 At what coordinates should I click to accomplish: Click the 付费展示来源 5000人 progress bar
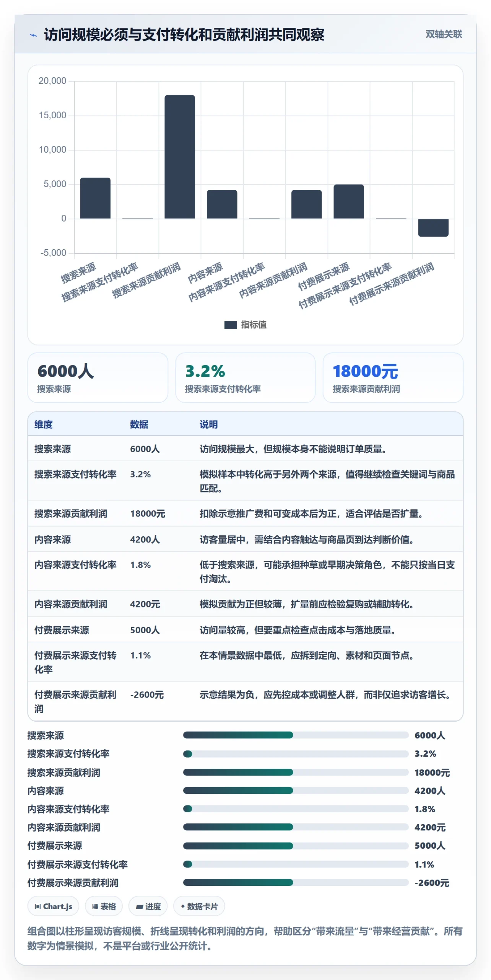(296, 845)
